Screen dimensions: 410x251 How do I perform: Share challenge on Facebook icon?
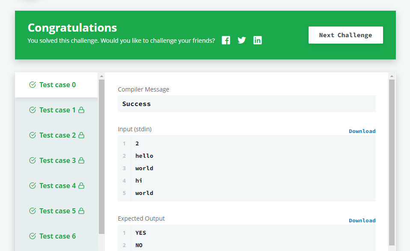click(226, 40)
